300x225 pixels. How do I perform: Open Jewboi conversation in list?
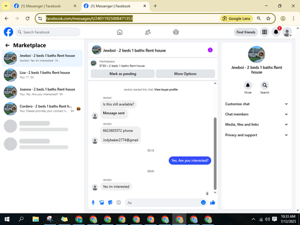click(x=42, y=58)
